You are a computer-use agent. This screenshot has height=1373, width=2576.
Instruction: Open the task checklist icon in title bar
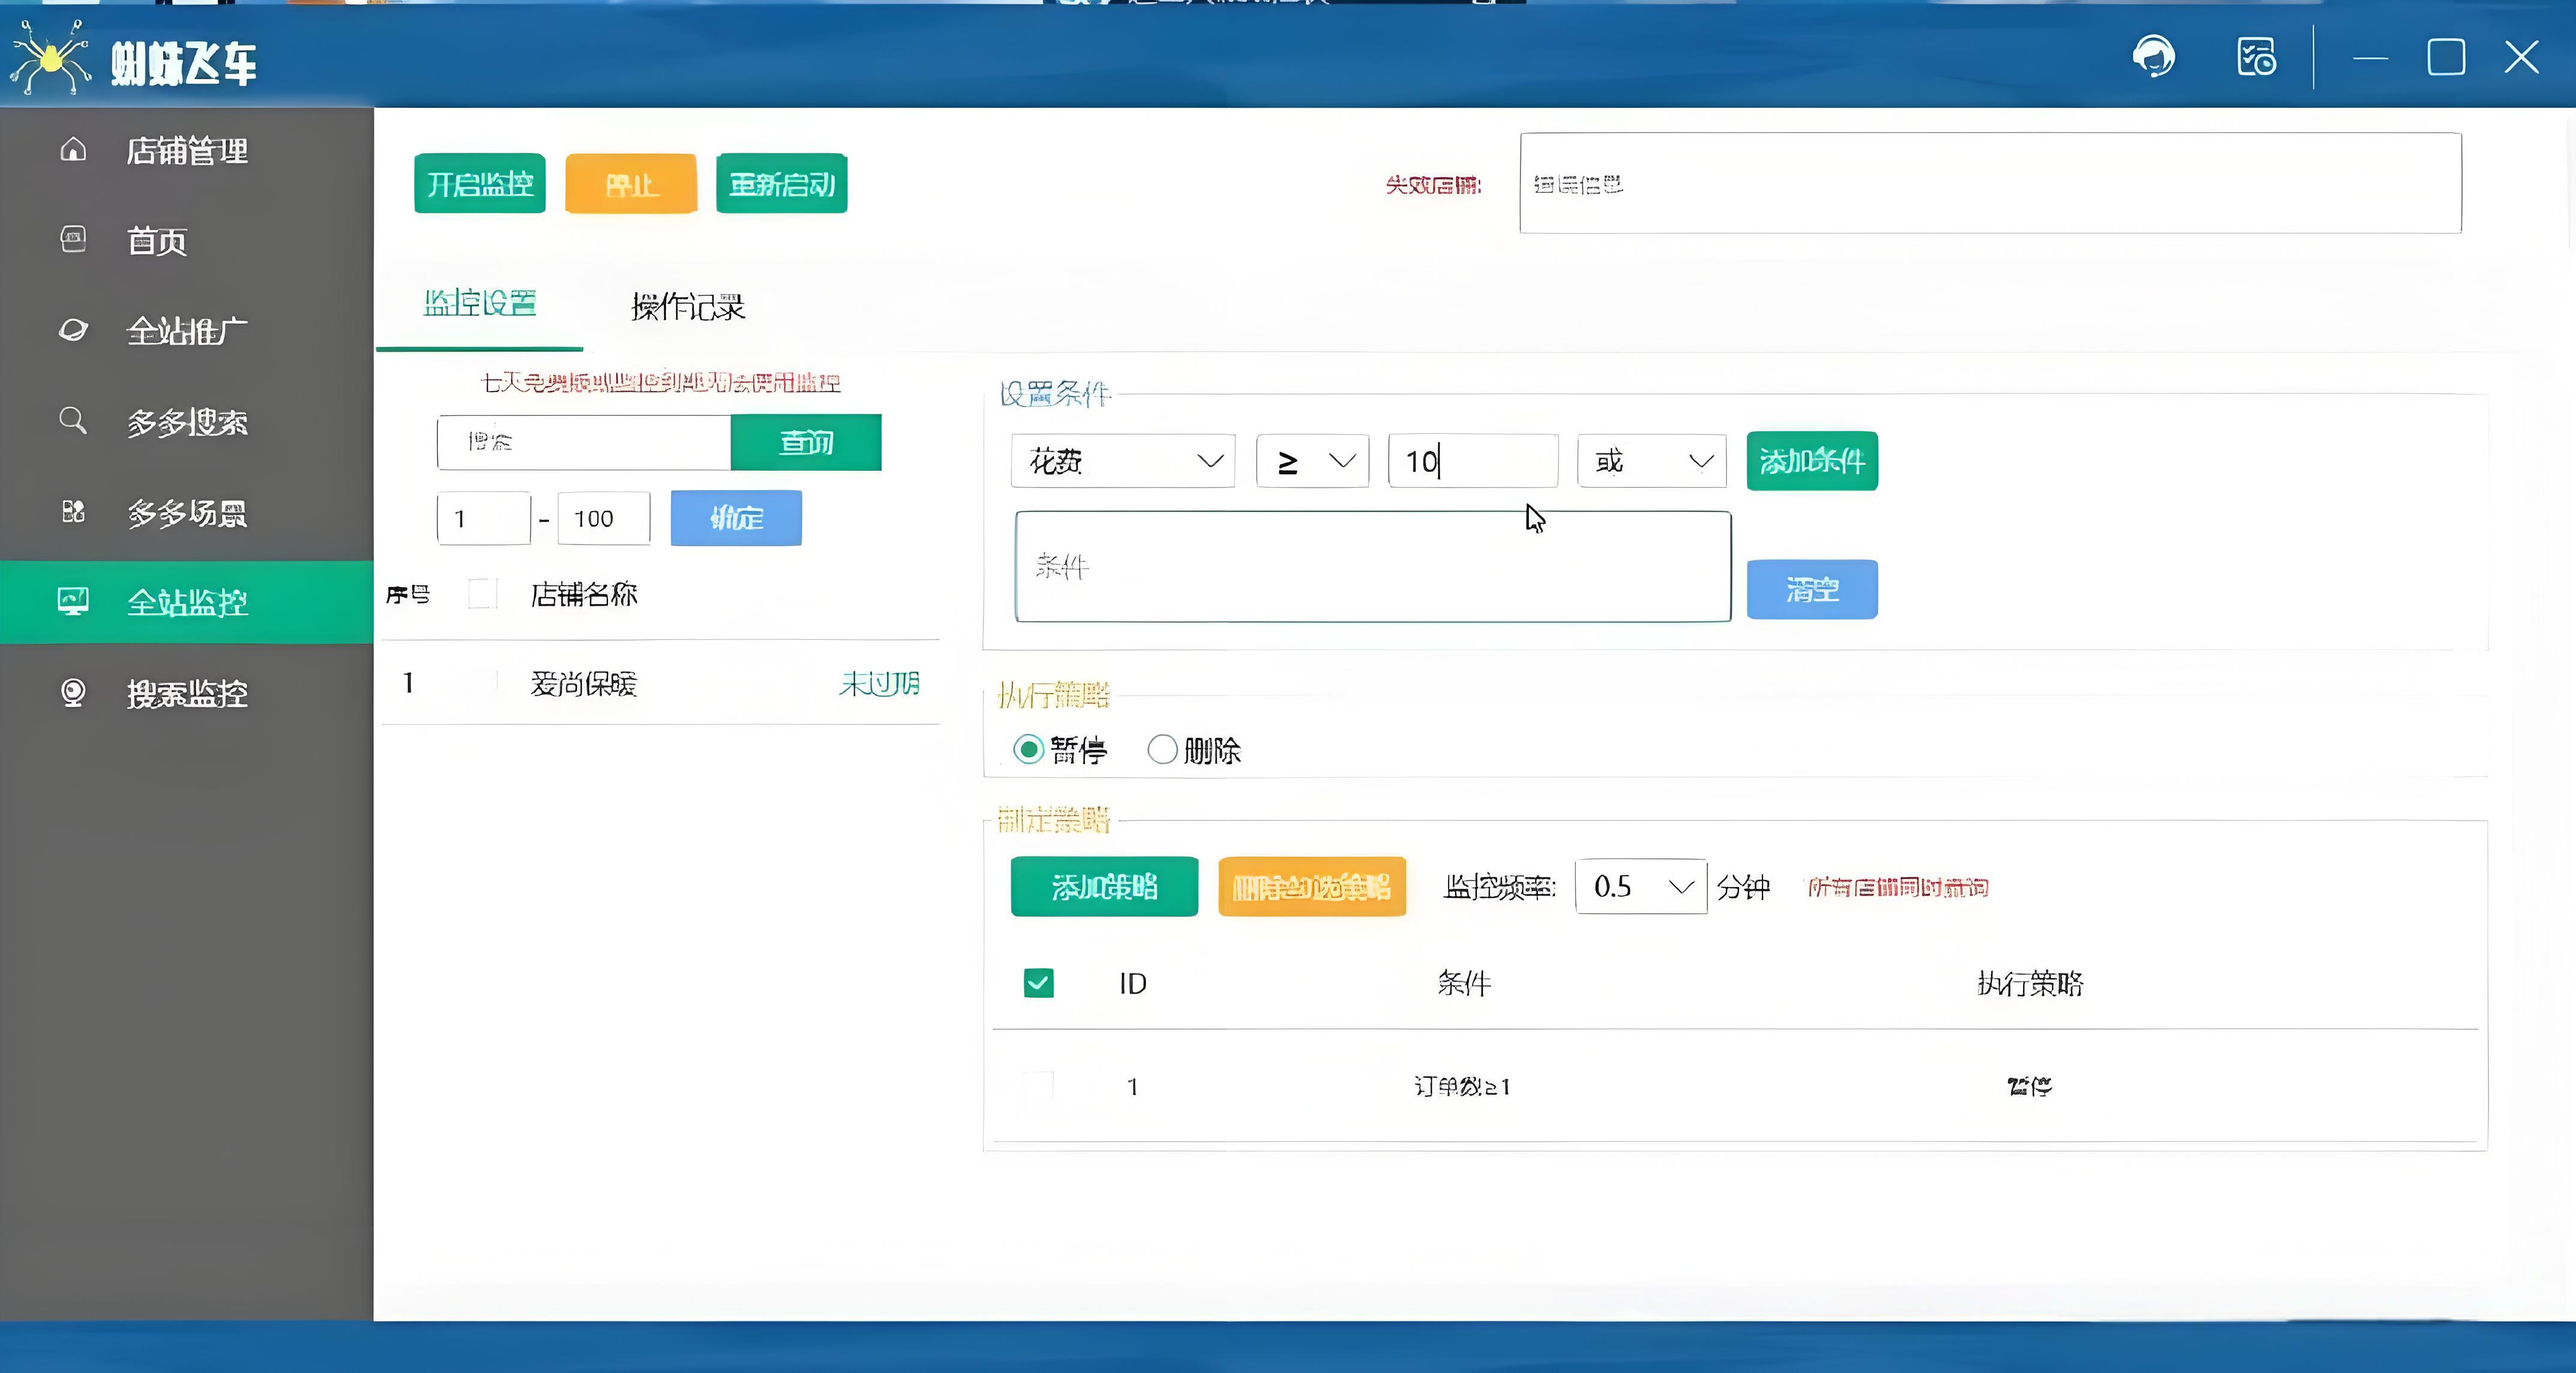2256,57
